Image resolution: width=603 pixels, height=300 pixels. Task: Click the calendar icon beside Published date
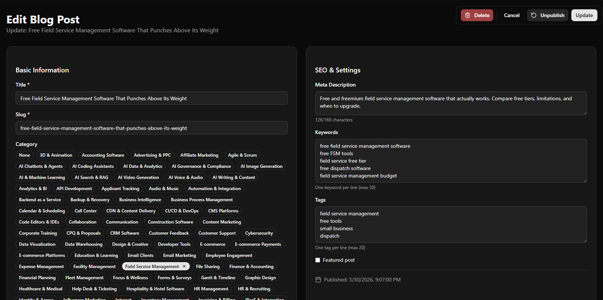[318, 280]
